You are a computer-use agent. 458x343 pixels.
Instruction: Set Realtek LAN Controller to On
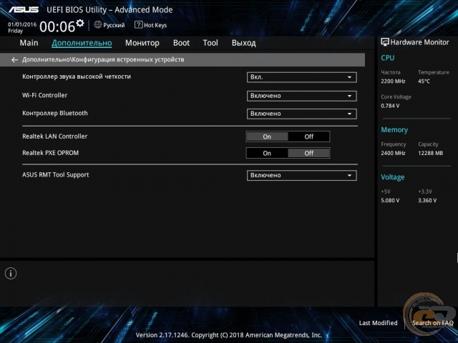267,136
